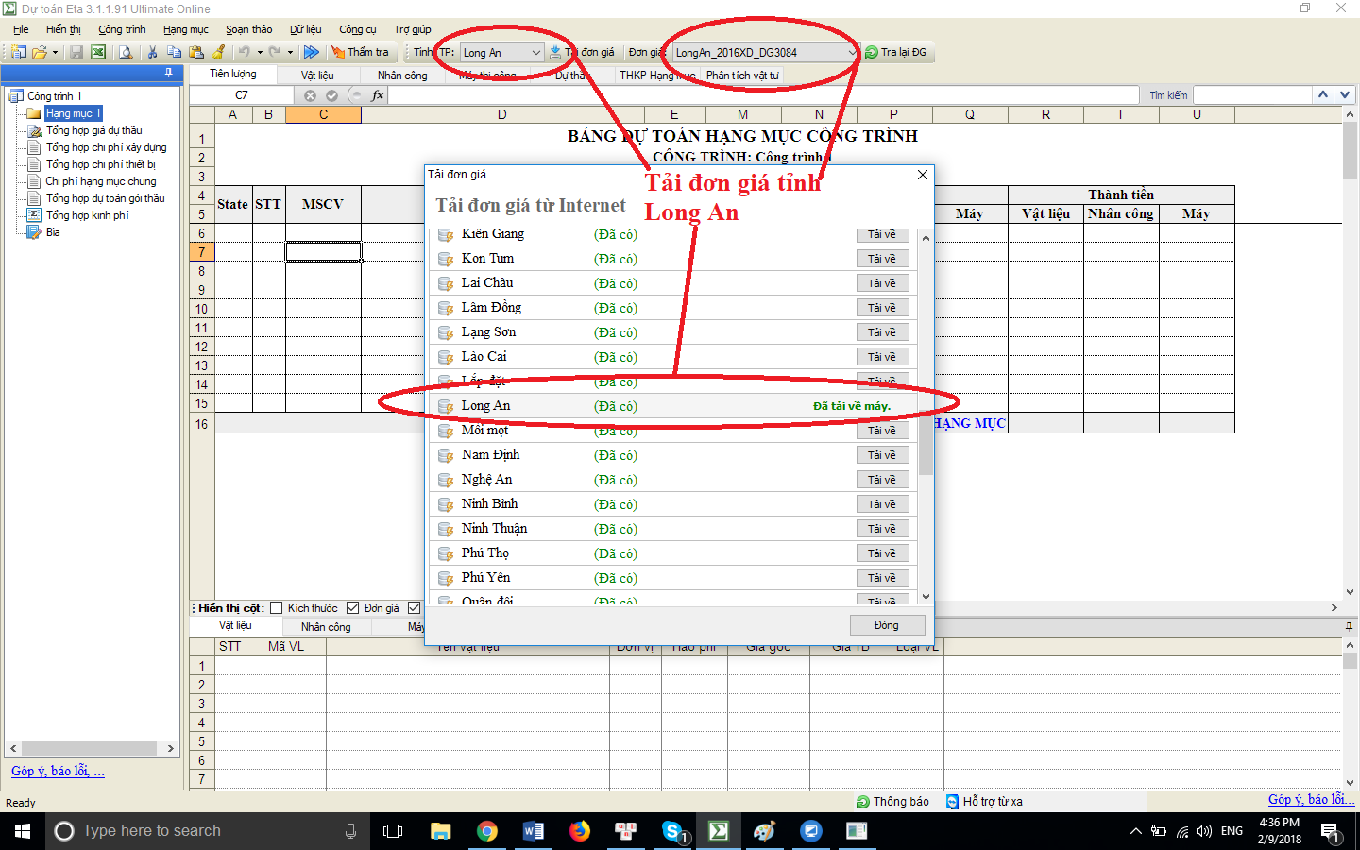Toggle the Kích thước checkbox
Screen dimensions: 1360x850
277,608
